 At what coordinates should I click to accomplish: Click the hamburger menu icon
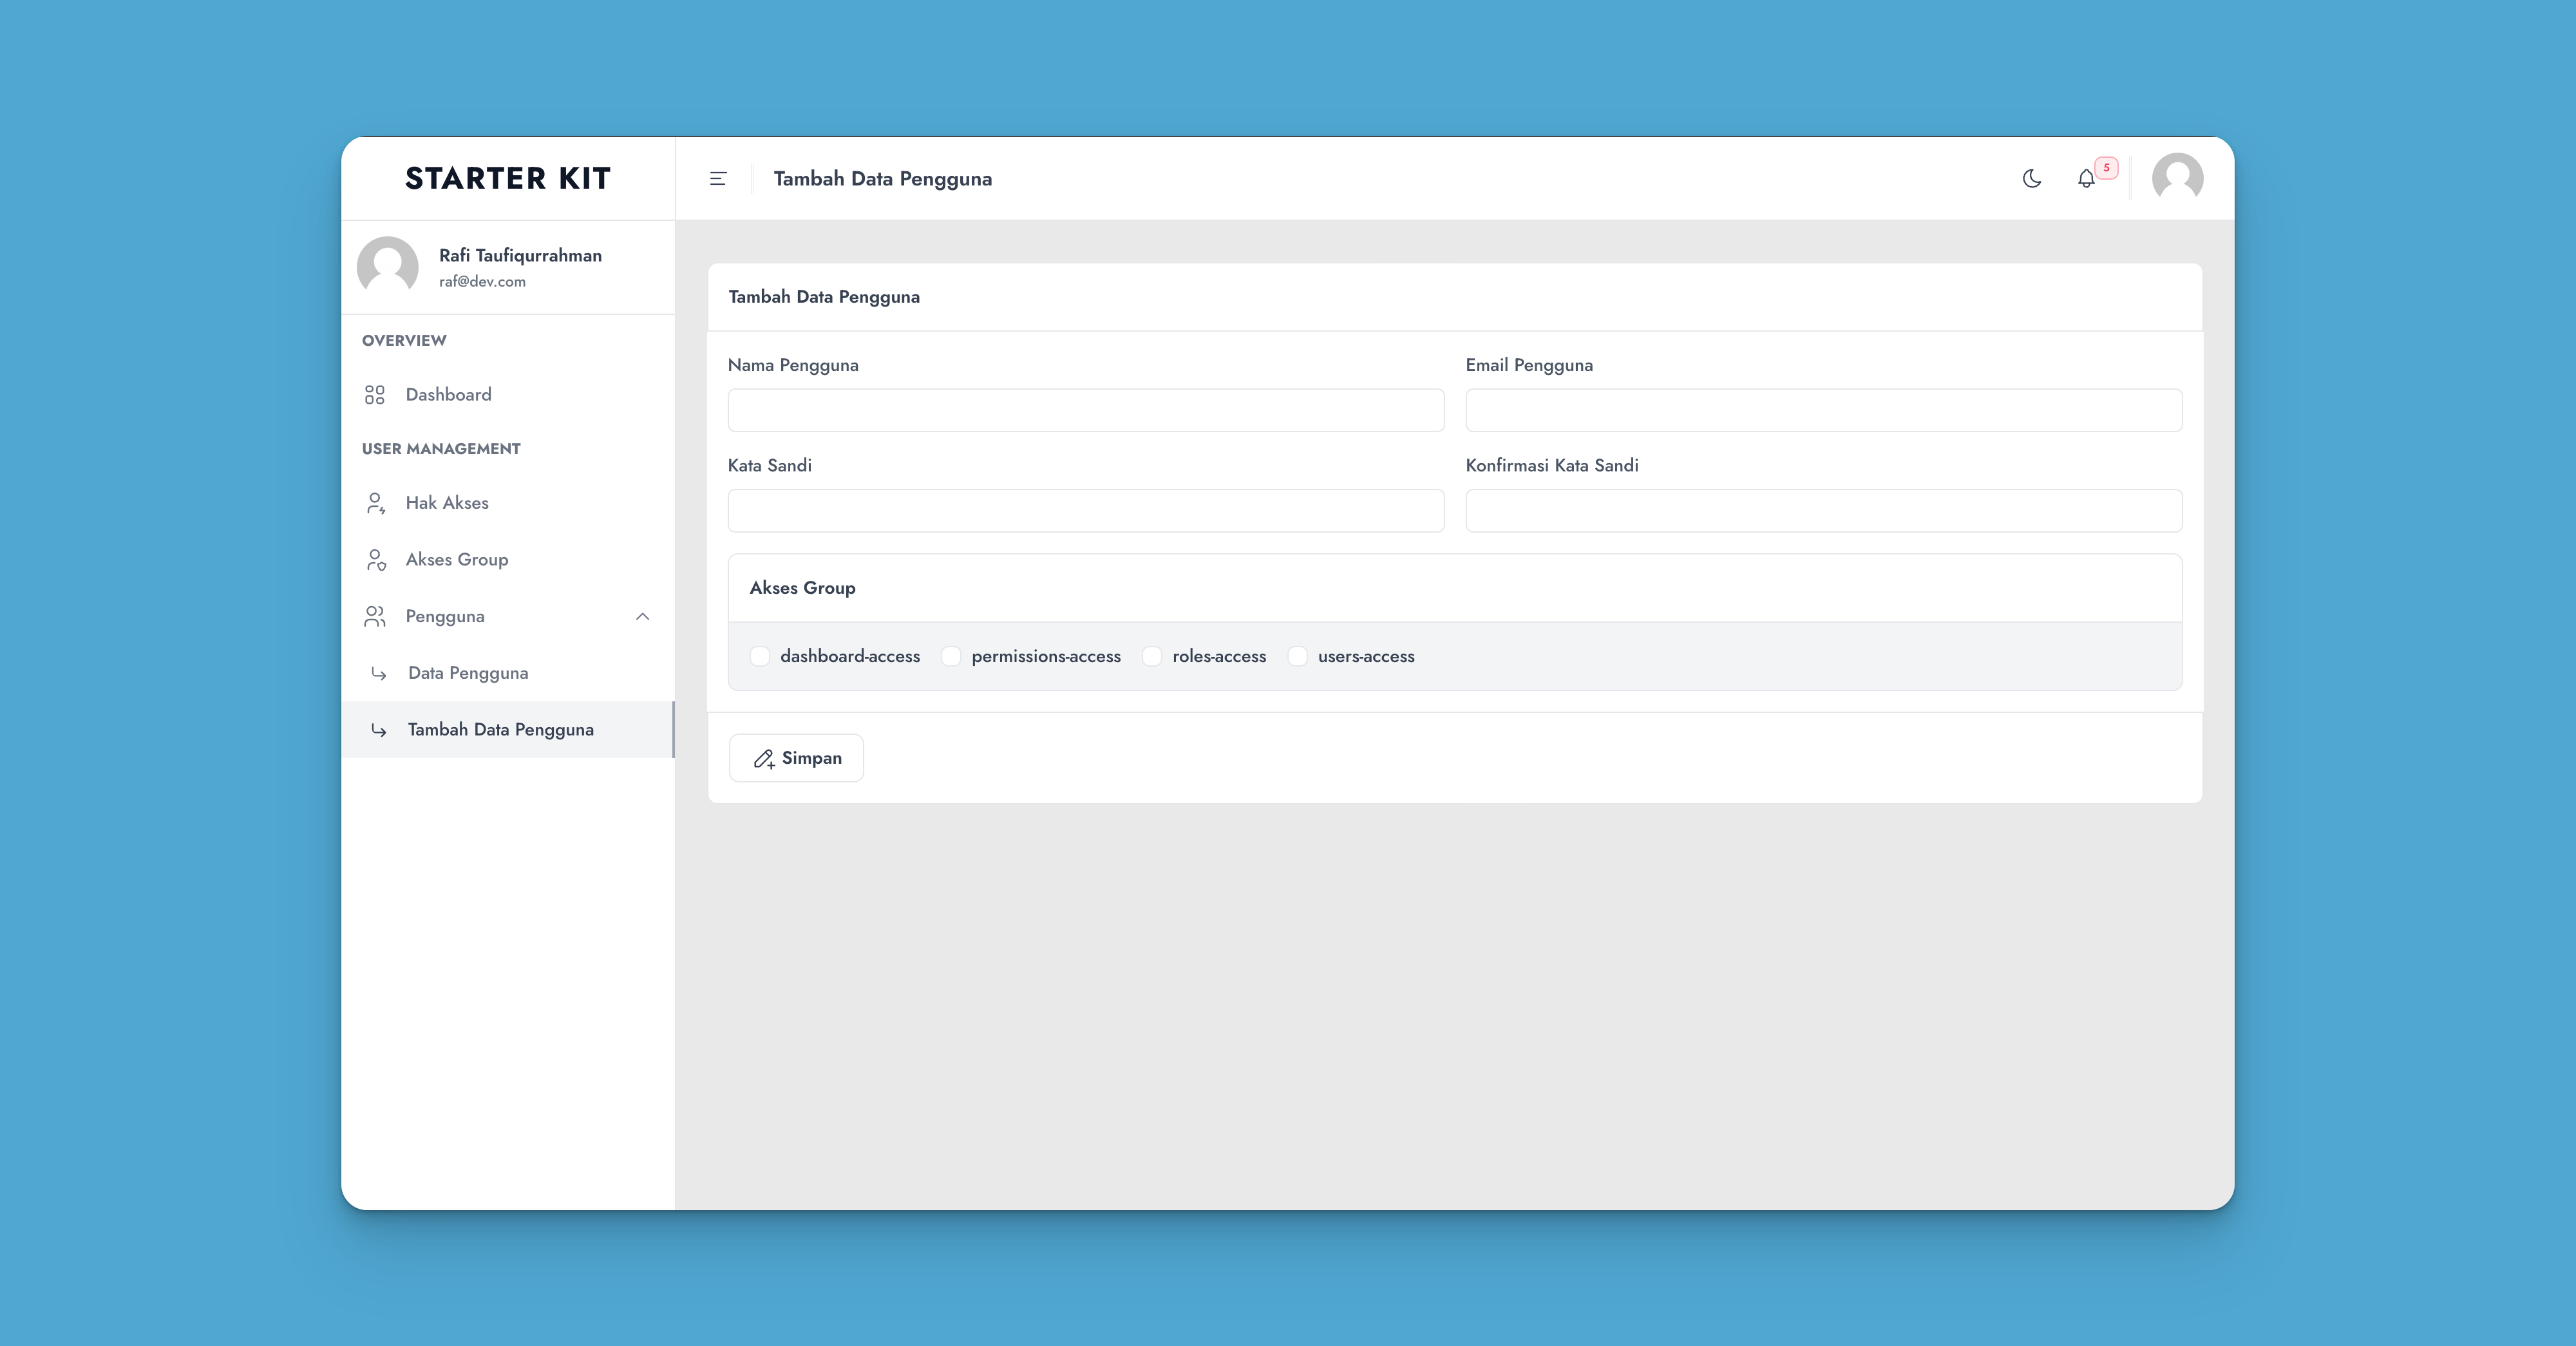click(717, 179)
